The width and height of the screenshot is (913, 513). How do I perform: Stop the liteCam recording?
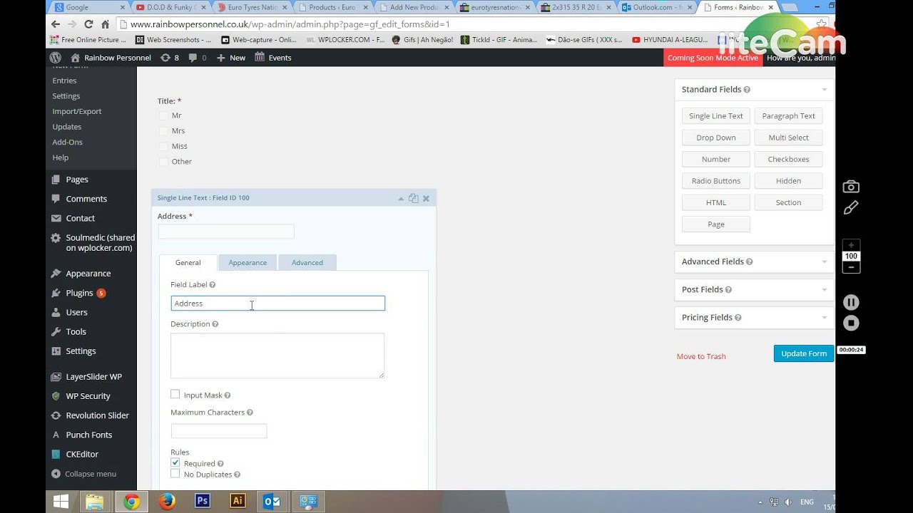coord(851,323)
